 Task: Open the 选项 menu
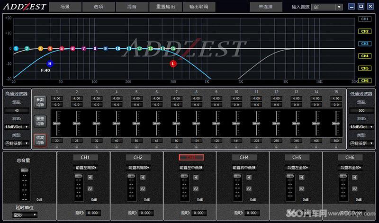coord(98,7)
